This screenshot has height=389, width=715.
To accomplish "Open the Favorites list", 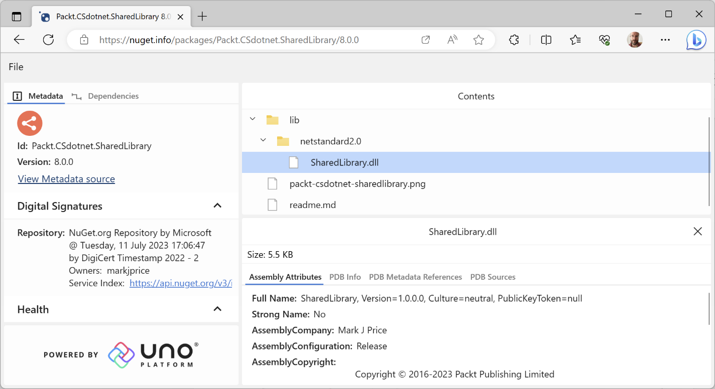I will pyautogui.click(x=575, y=40).
